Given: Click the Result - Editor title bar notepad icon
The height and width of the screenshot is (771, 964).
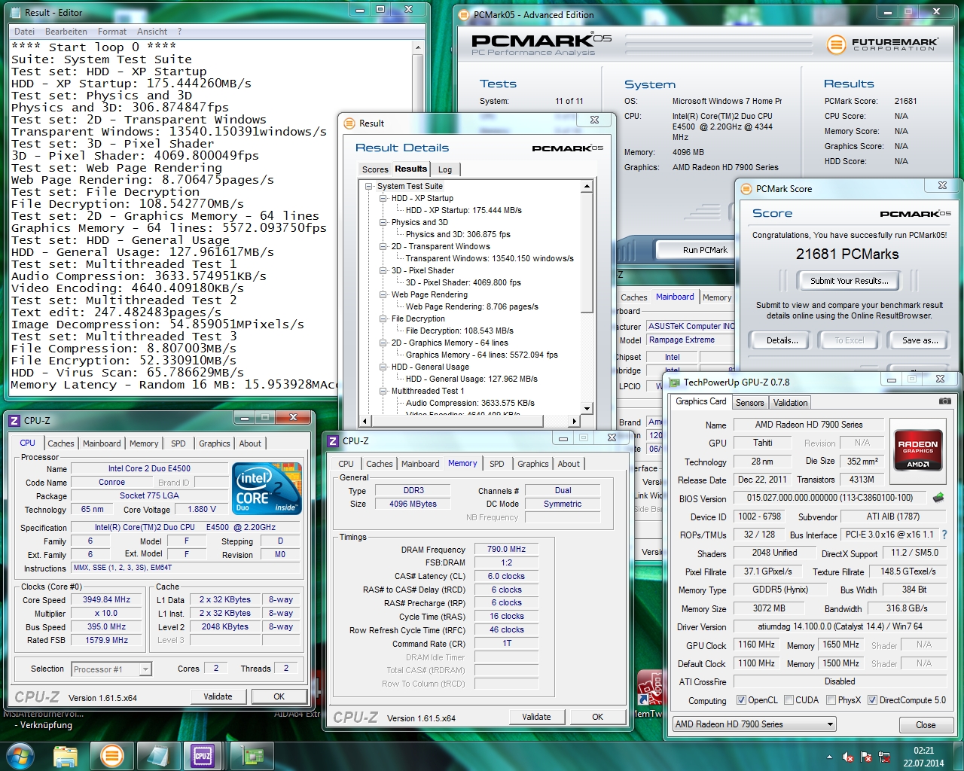Looking at the screenshot, I should pos(17,13).
